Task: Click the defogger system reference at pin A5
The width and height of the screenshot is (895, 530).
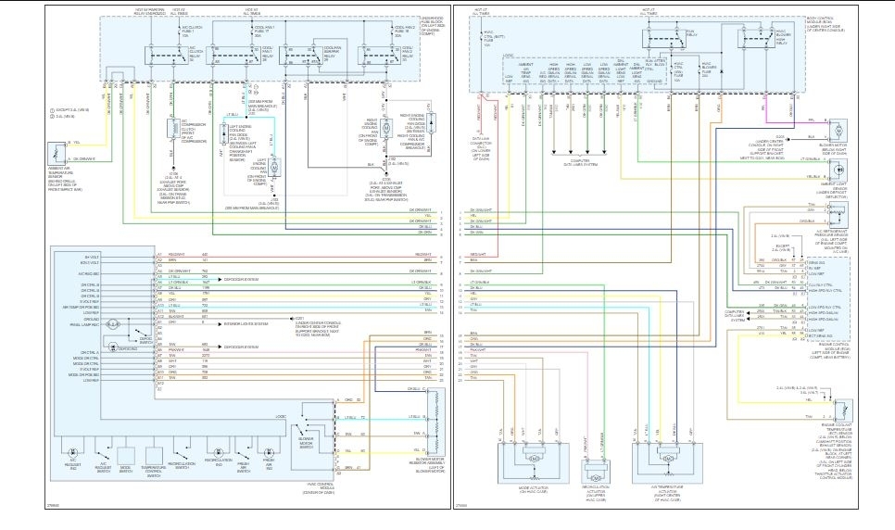Action: coord(242,279)
